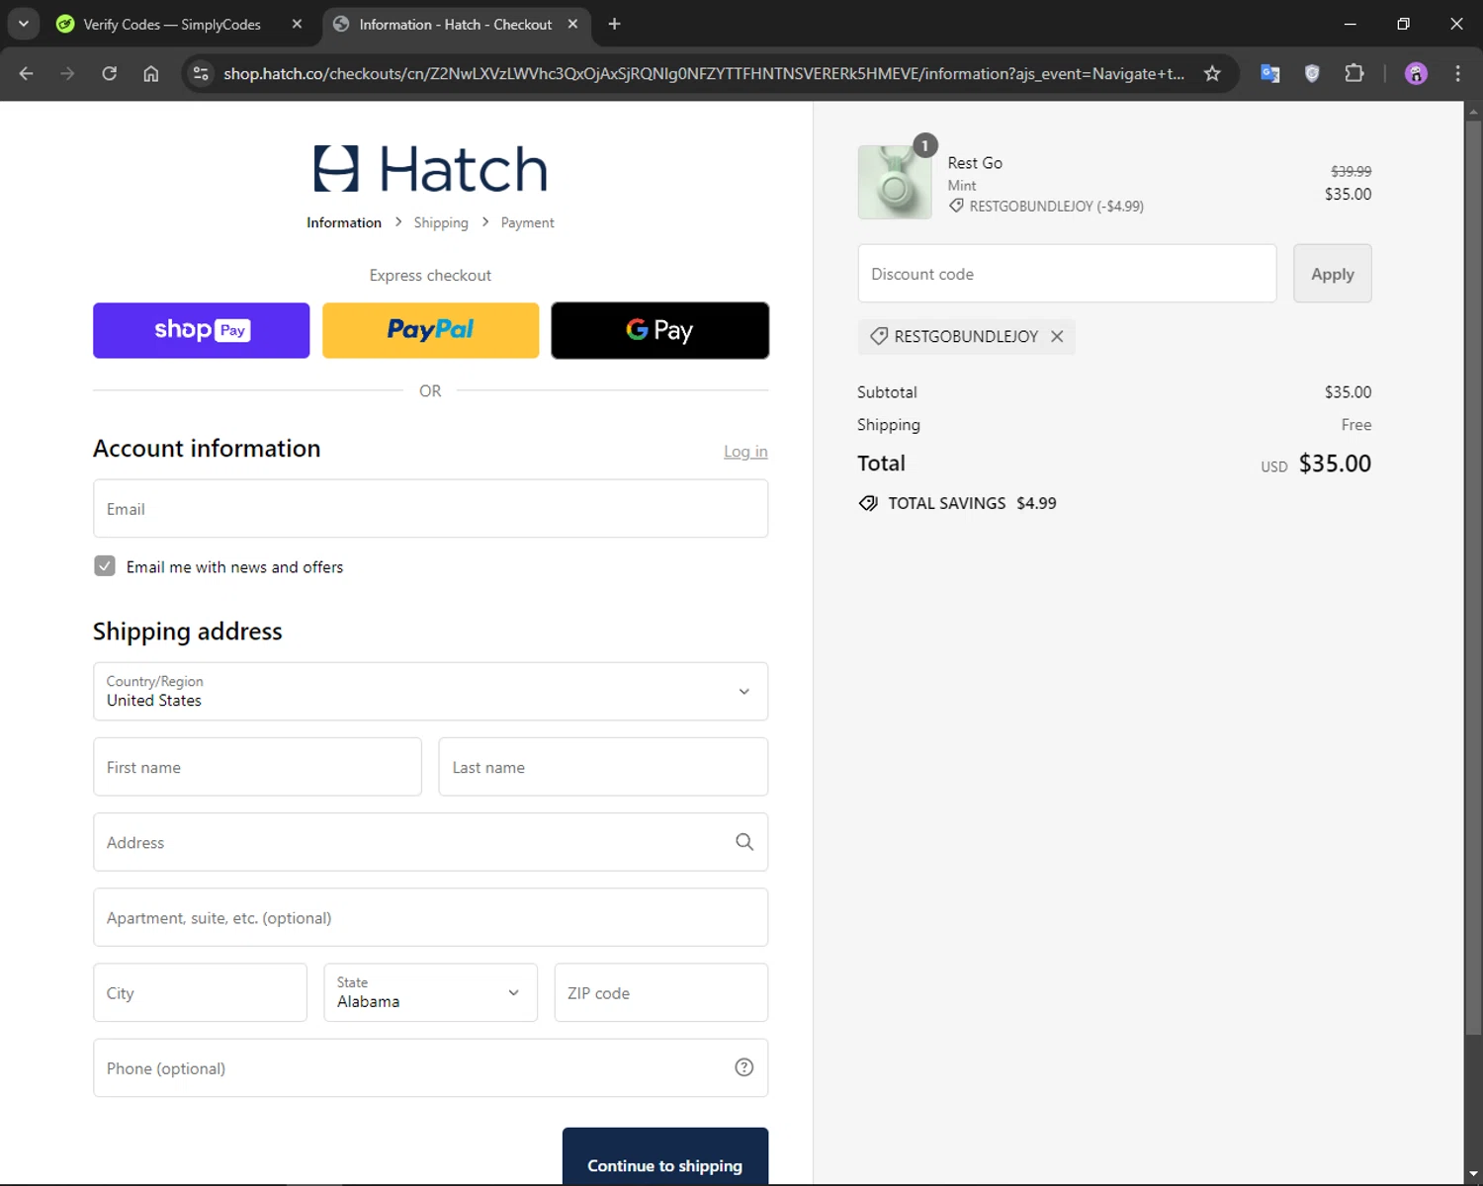This screenshot has height=1186, width=1483.
Task: Focus the City field
Action: pyautogui.click(x=200, y=992)
